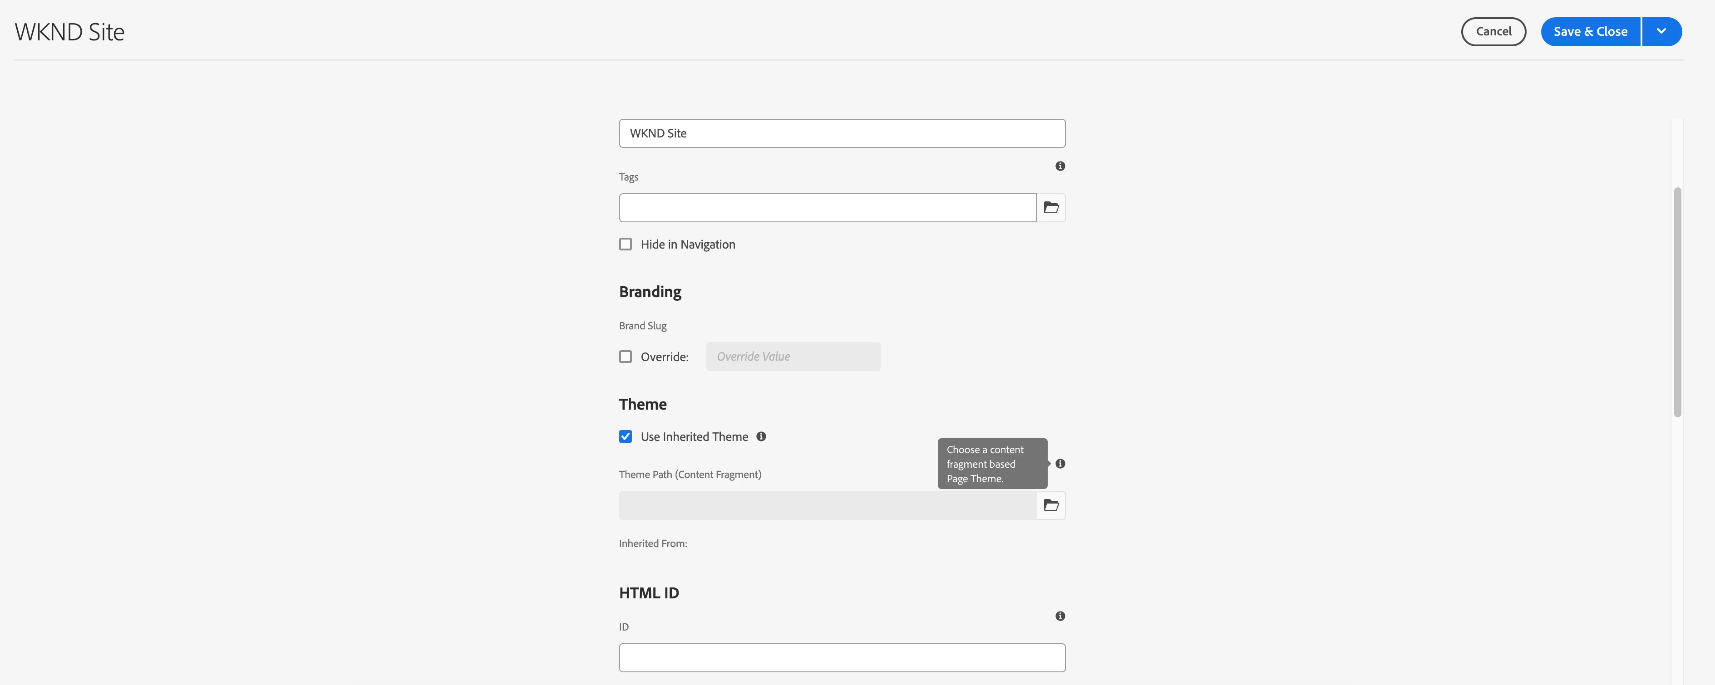Image resolution: width=1715 pixels, height=685 pixels.
Task: Focus the HTML ID input field
Action: click(x=842, y=657)
